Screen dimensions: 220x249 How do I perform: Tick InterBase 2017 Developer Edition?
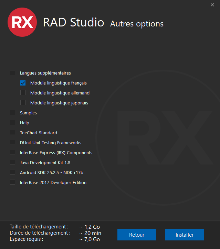click(x=13, y=182)
